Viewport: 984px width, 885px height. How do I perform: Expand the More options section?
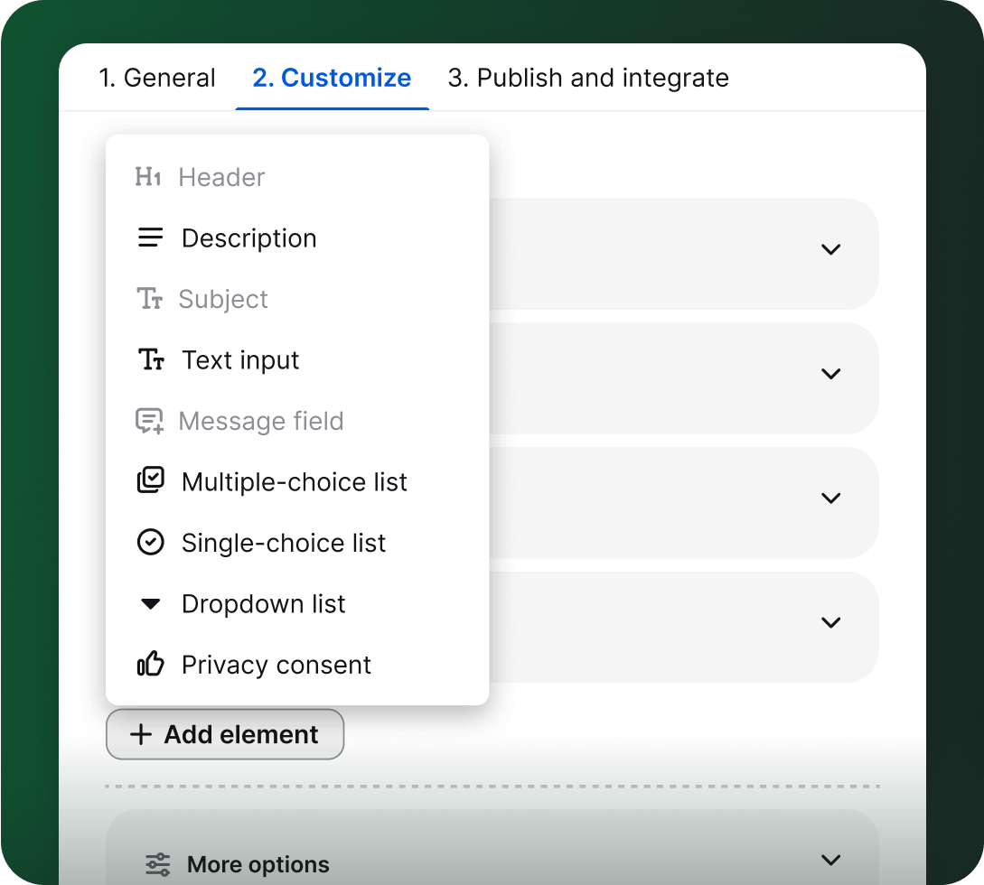pos(830,861)
